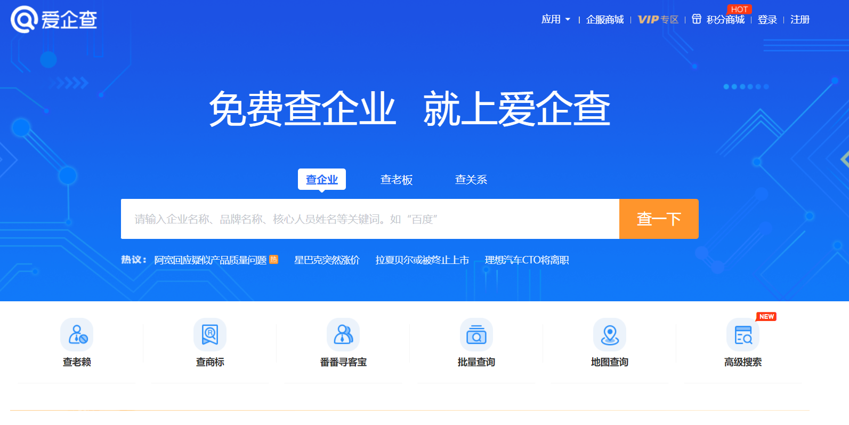Open the 番番寻客宝 icon
This screenshot has width=849, height=425.
(343, 334)
